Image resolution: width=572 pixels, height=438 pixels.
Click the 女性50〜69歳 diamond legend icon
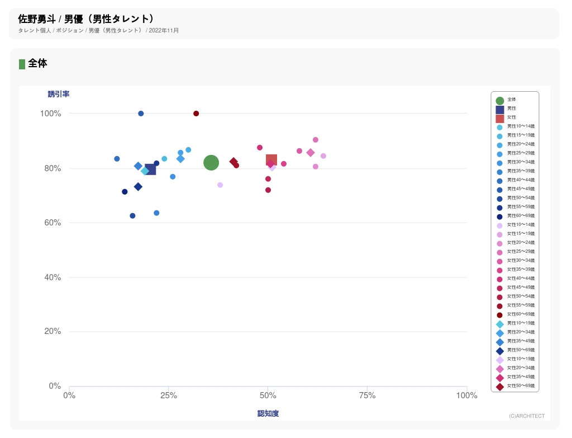pyautogui.click(x=500, y=387)
